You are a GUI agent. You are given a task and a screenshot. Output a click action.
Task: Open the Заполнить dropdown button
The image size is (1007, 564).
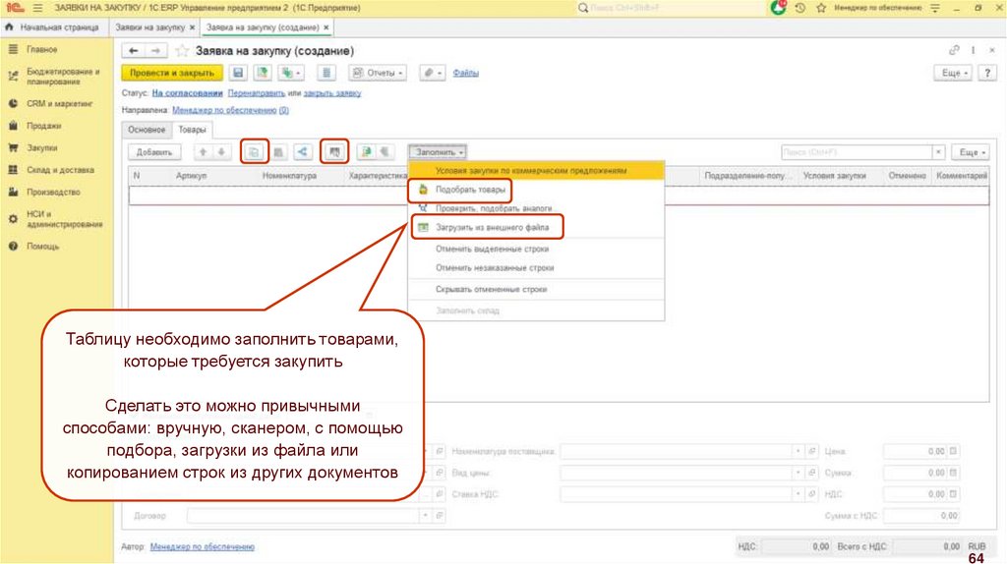click(439, 152)
